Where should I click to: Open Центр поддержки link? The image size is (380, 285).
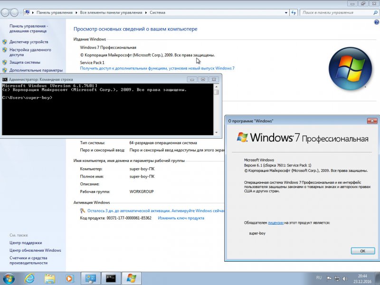click(26, 243)
